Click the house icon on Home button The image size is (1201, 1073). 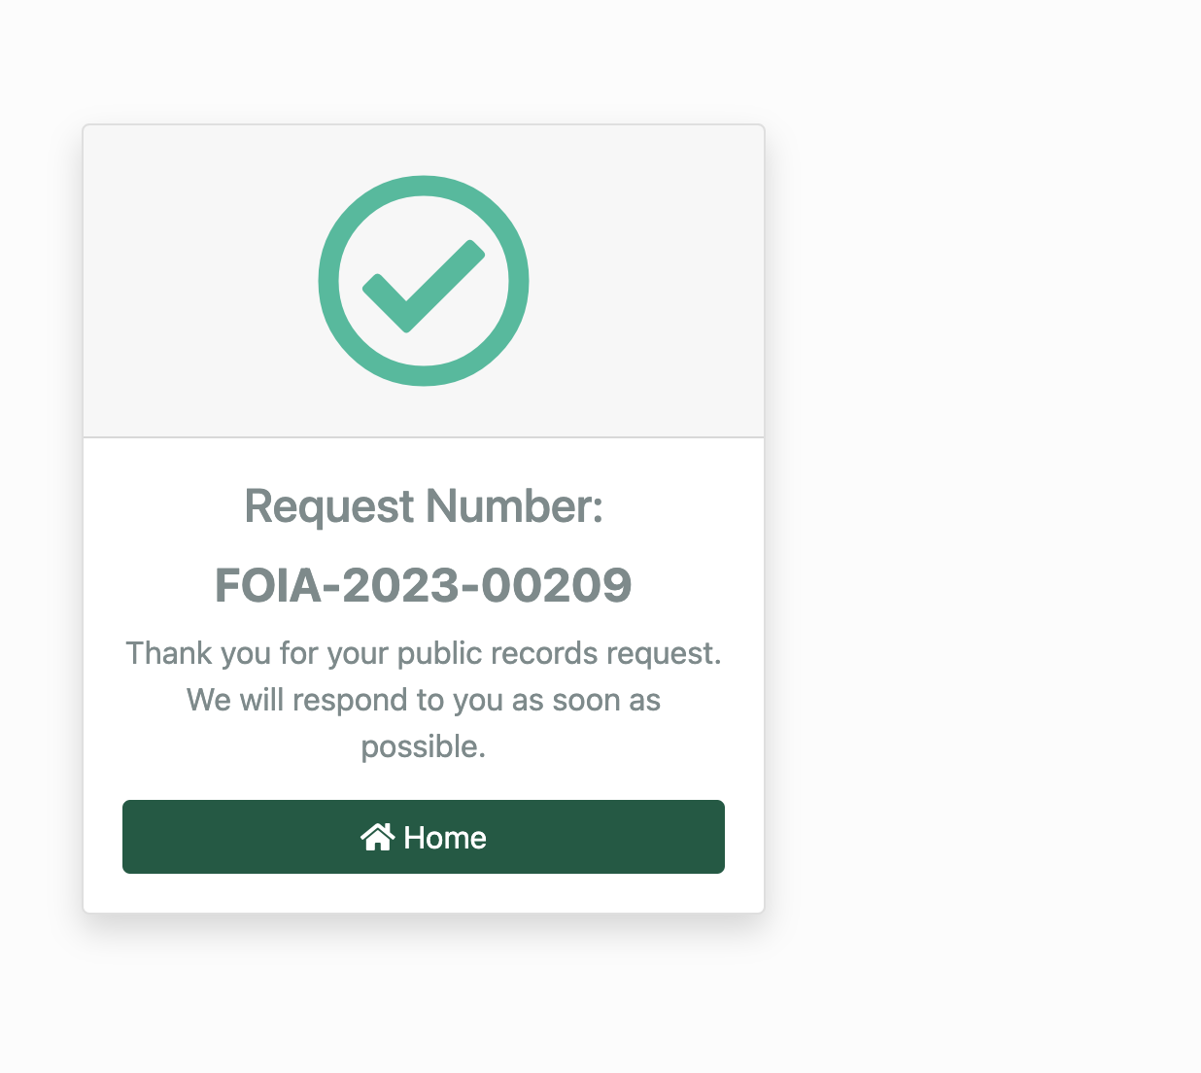pos(377,837)
